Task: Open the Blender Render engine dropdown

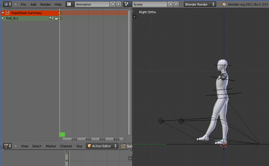Action: [200, 4]
